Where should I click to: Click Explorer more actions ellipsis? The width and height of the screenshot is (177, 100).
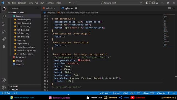coord(37,8)
